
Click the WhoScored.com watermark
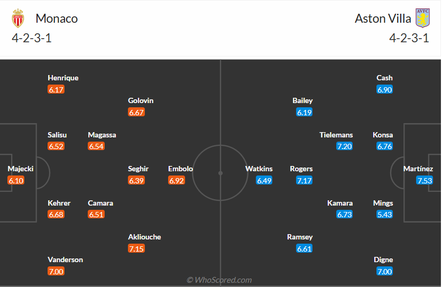coord(219,280)
